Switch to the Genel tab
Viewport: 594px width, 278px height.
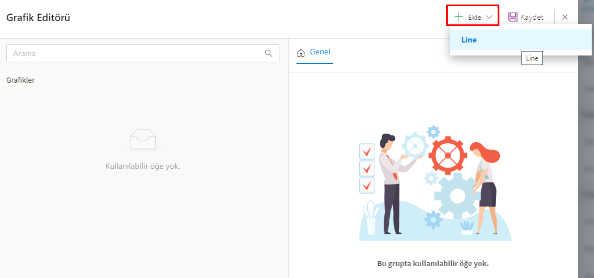pos(315,52)
